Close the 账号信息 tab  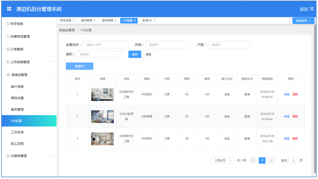coord(74,20)
